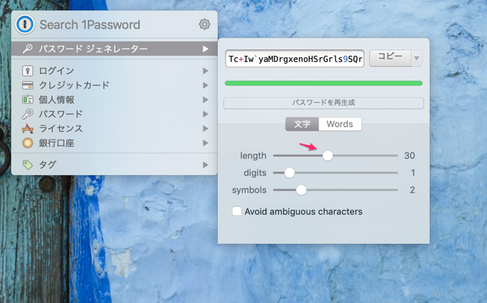The width and height of the screenshot is (487, 303).
Task: Click the クレジットカード card icon
Action: [x=28, y=85]
